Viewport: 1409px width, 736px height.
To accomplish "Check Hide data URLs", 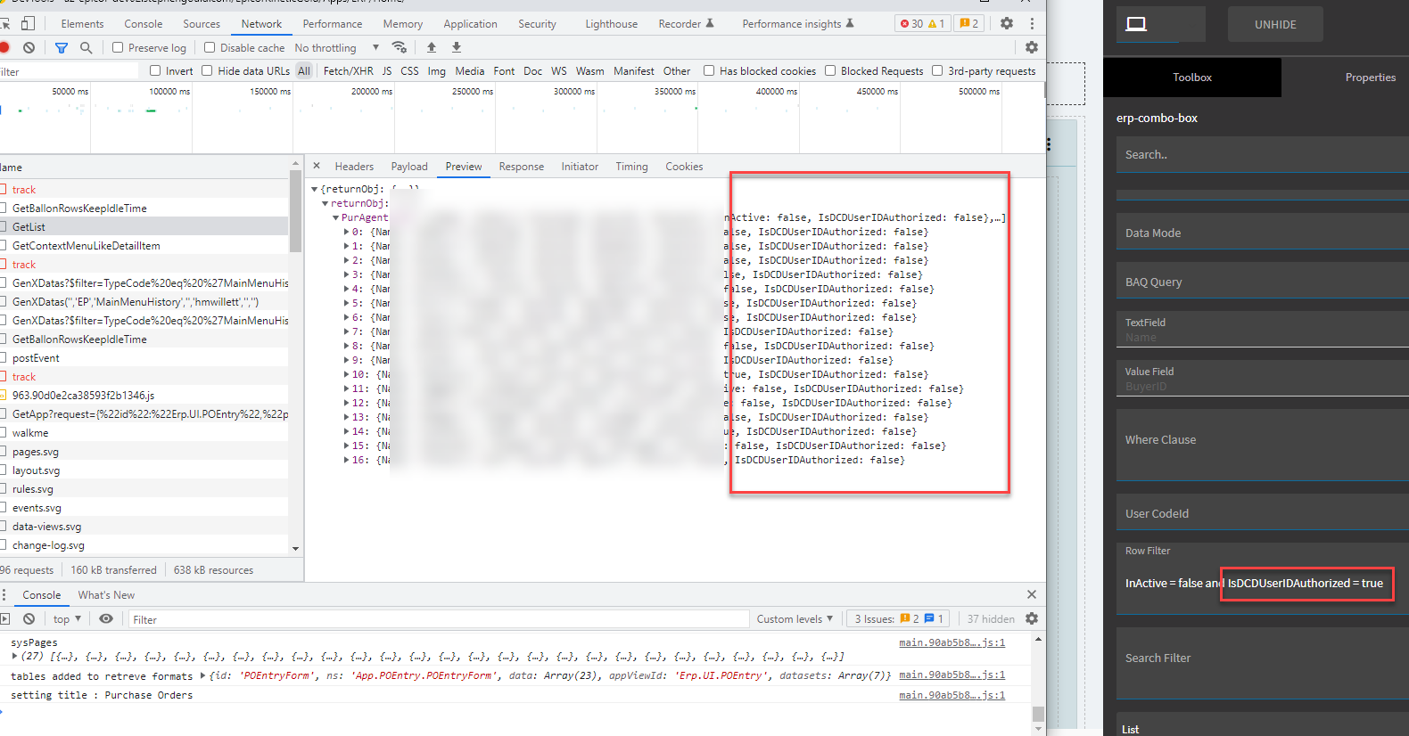I will (x=207, y=70).
